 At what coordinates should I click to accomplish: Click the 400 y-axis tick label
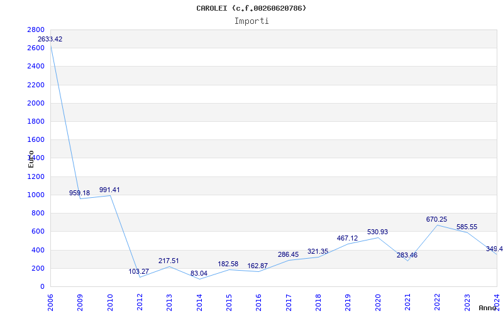pos(38,250)
